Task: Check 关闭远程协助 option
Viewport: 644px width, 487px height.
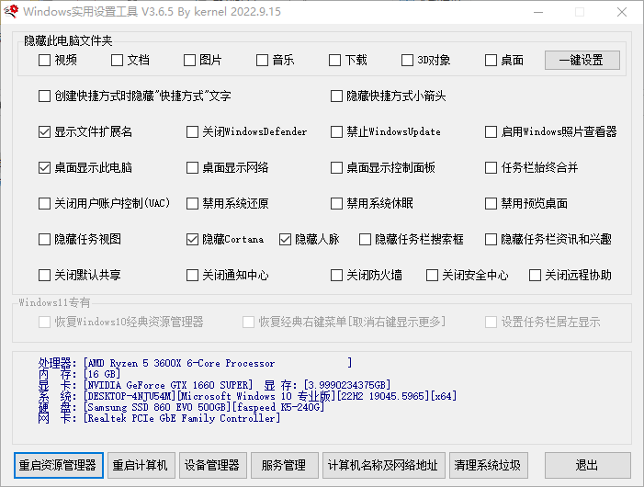Action: coord(535,275)
